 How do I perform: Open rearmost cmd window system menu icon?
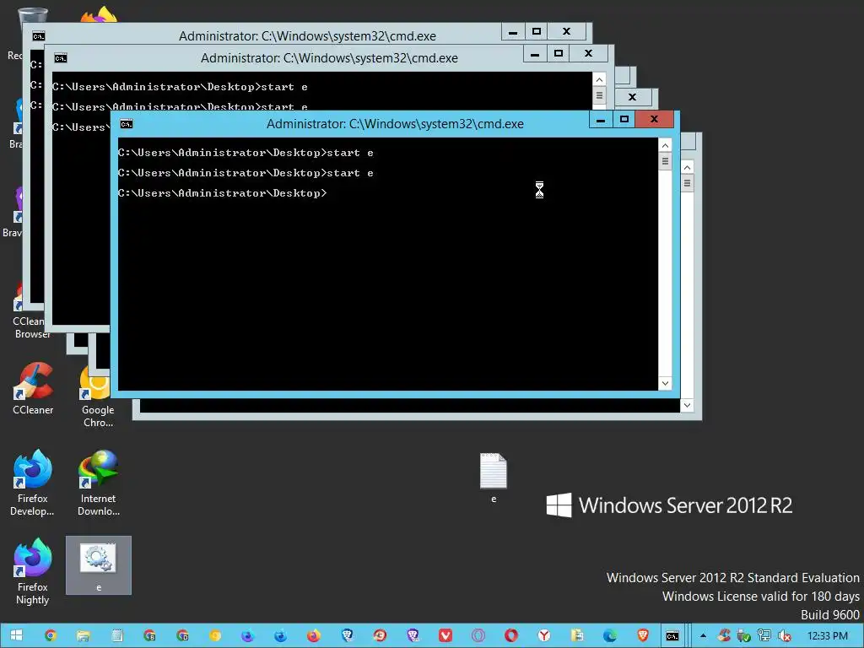click(39, 36)
